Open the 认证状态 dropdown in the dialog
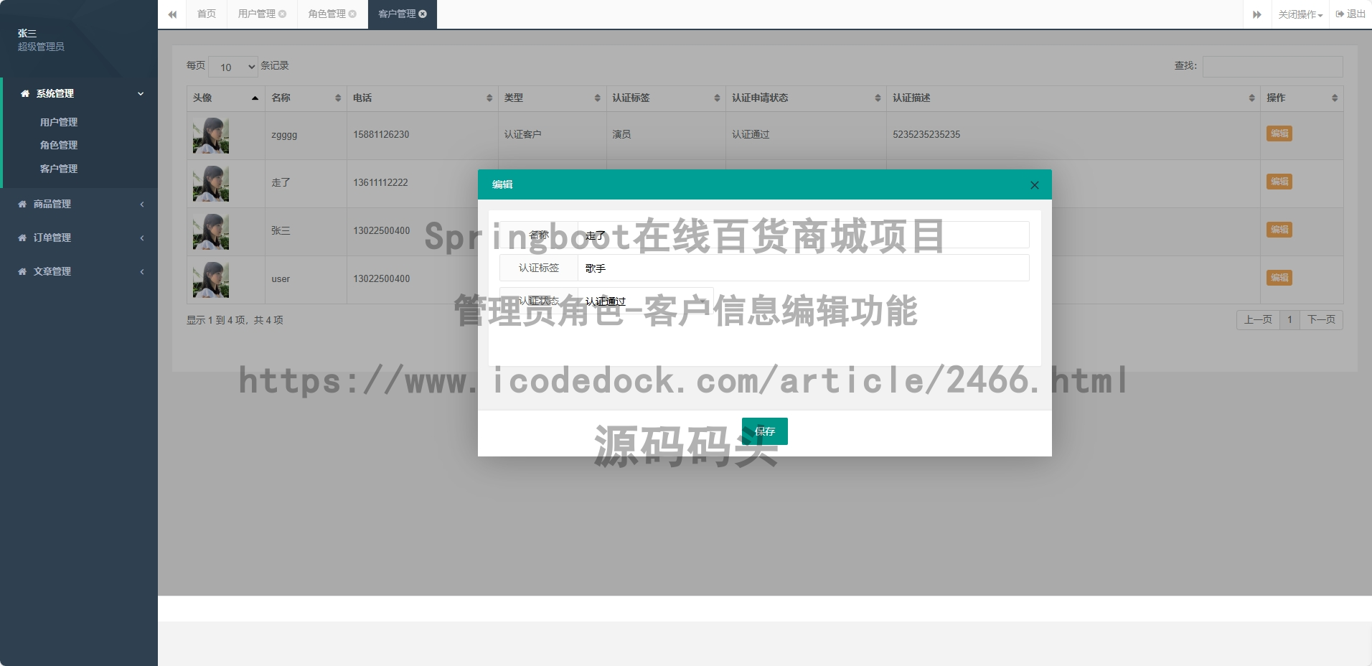 click(x=646, y=301)
